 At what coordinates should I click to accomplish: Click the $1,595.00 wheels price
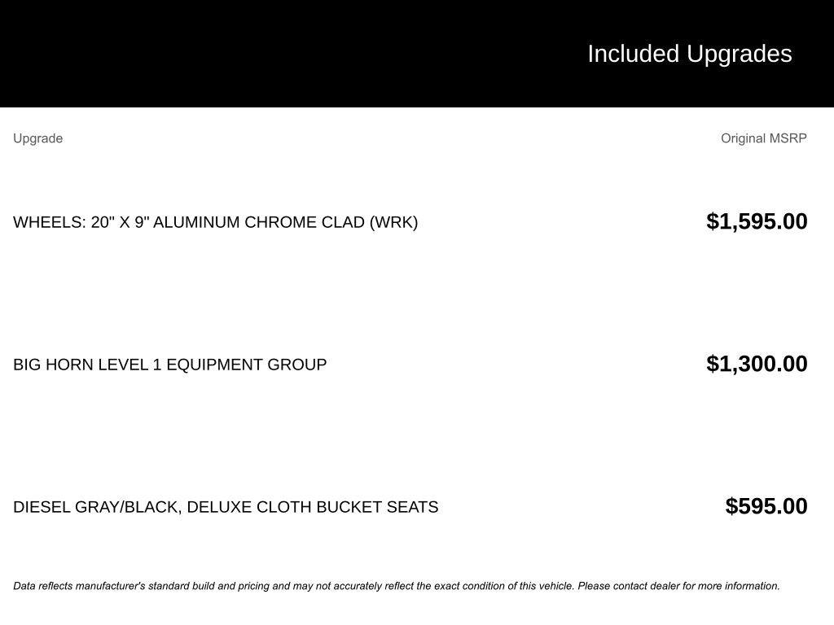[x=757, y=221]
